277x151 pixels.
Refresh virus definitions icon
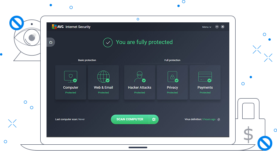tap(218, 120)
